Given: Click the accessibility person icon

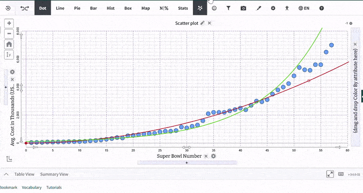Looking at the screenshot, I should [x=287, y=8].
